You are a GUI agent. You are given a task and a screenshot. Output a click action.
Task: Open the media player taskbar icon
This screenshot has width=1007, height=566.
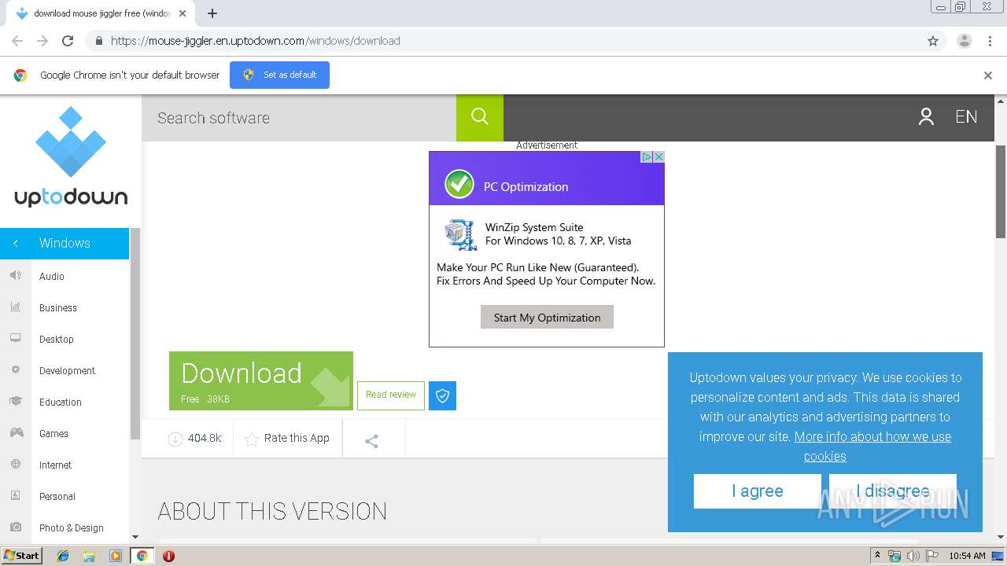[116, 556]
